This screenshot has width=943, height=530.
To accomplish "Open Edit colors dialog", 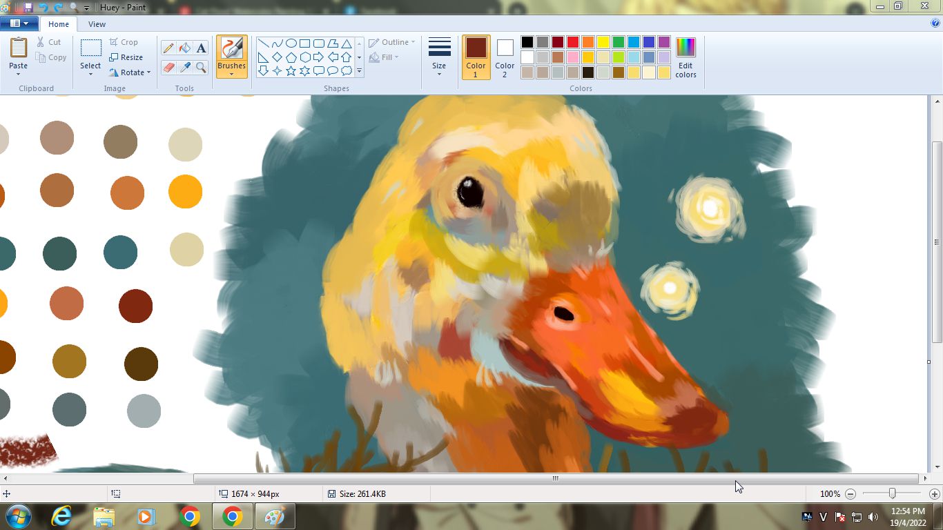I will point(686,57).
